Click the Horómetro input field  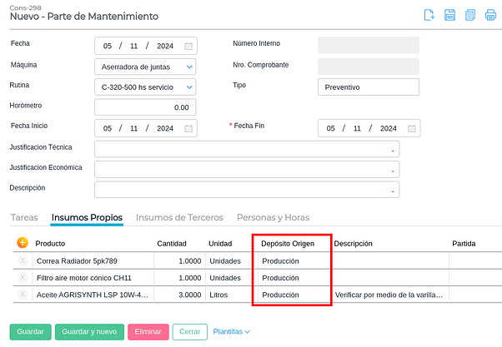pos(145,107)
